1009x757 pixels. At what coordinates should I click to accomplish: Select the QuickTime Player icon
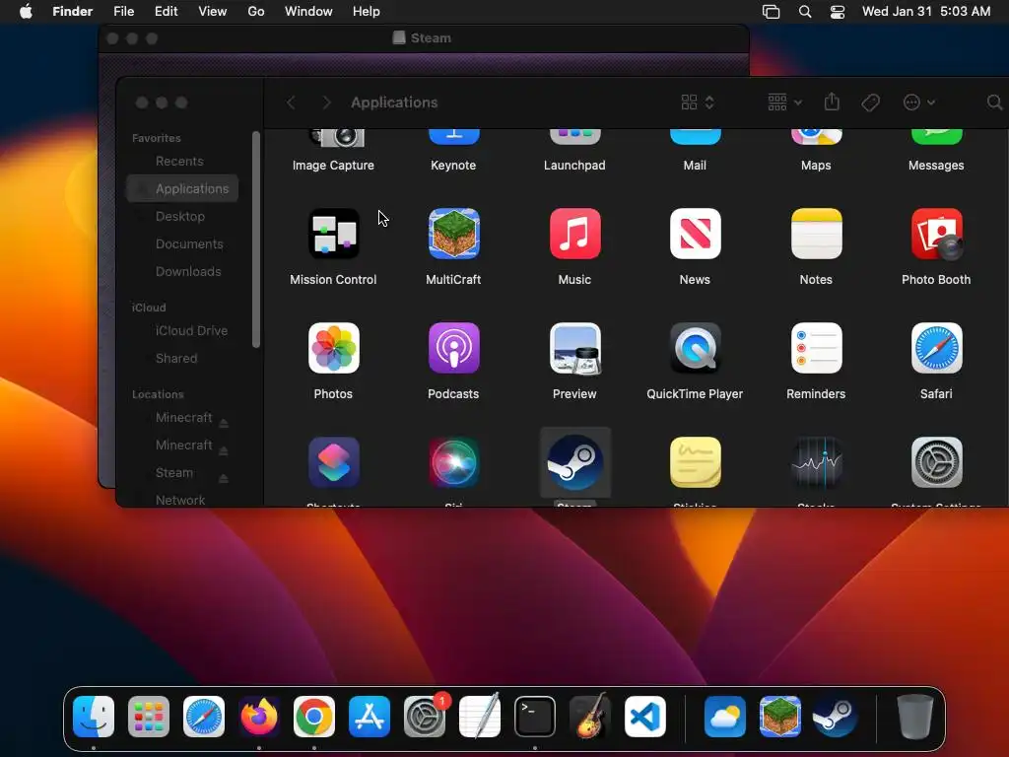(695, 348)
